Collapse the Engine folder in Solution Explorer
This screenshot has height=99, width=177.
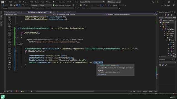[160, 23]
